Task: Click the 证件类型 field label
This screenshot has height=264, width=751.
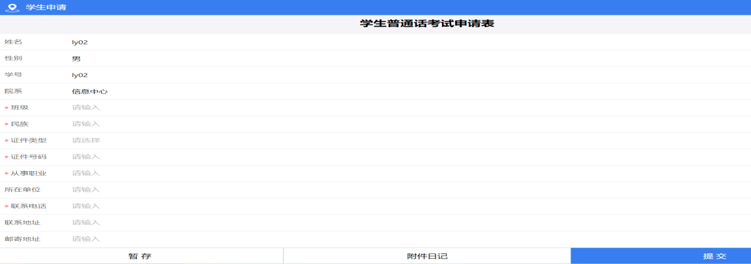Action: point(28,141)
